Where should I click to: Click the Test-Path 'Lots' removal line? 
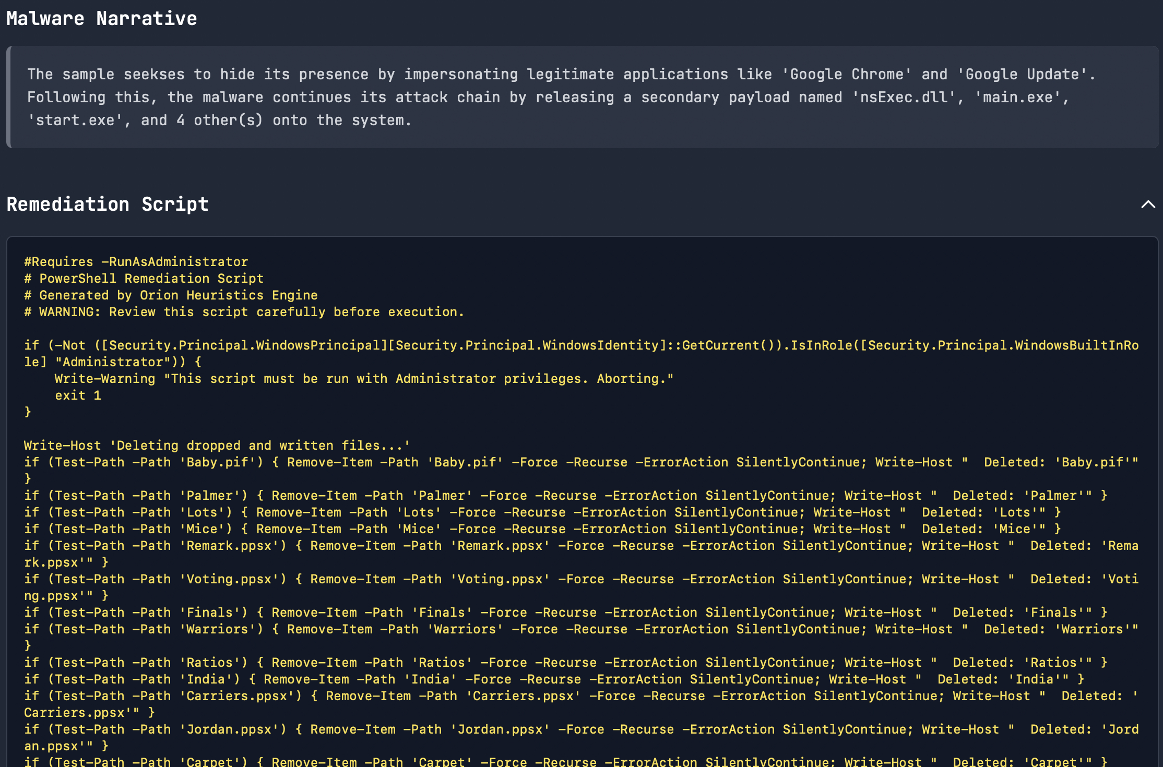(542, 512)
